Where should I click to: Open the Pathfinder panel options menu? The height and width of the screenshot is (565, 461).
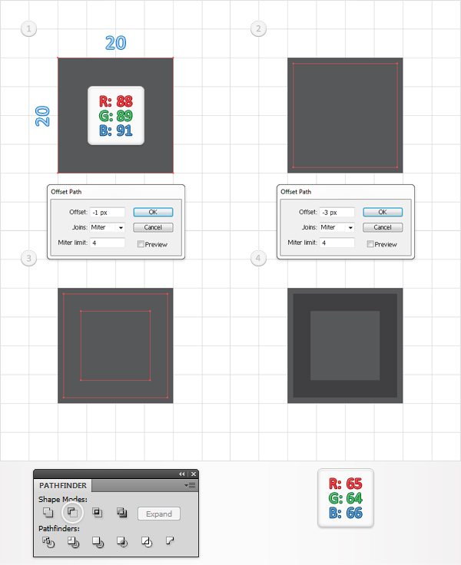(190, 485)
